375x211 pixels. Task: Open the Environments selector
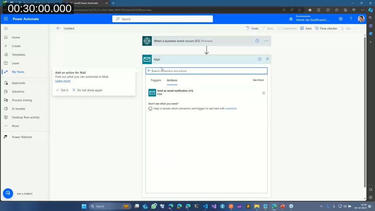[310, 18]
